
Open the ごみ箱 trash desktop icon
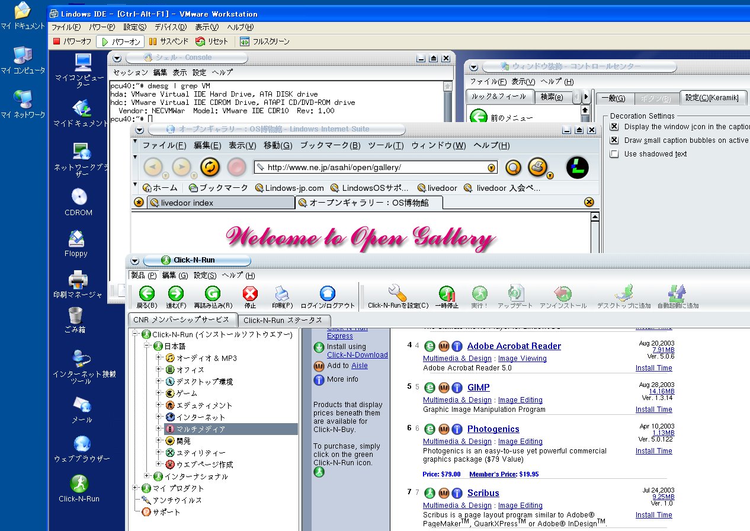(x=75, y=320)
